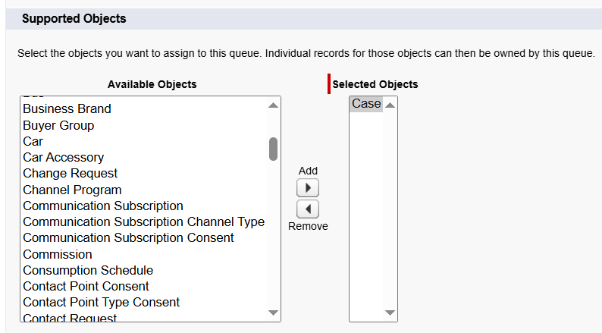This screenshot has width=602, height=333.
Task: Pick Car Accessory from available list
Action: tap(63, 157)
